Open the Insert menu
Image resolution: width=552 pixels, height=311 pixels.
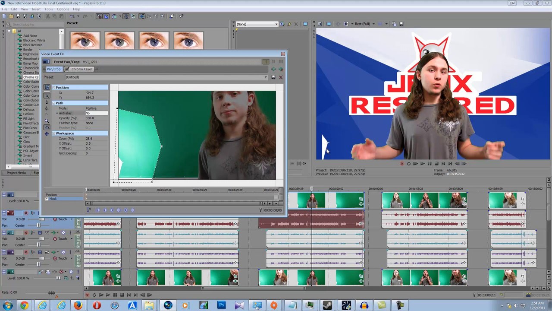pyautogui.click(x=36, y=9)
